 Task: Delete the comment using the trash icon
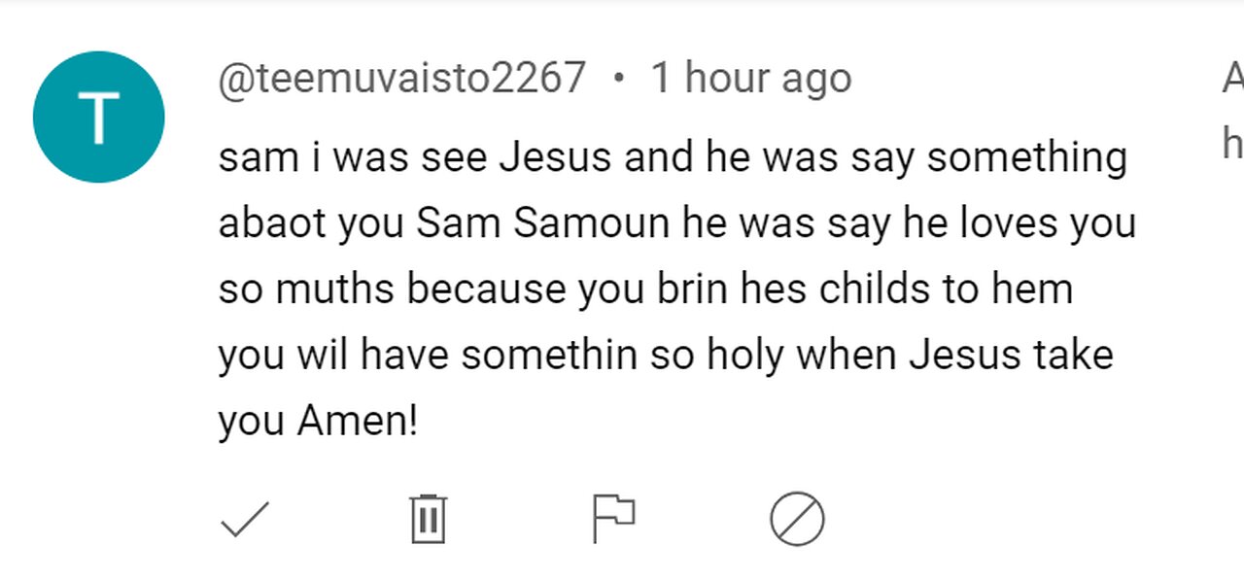[428, 519]
